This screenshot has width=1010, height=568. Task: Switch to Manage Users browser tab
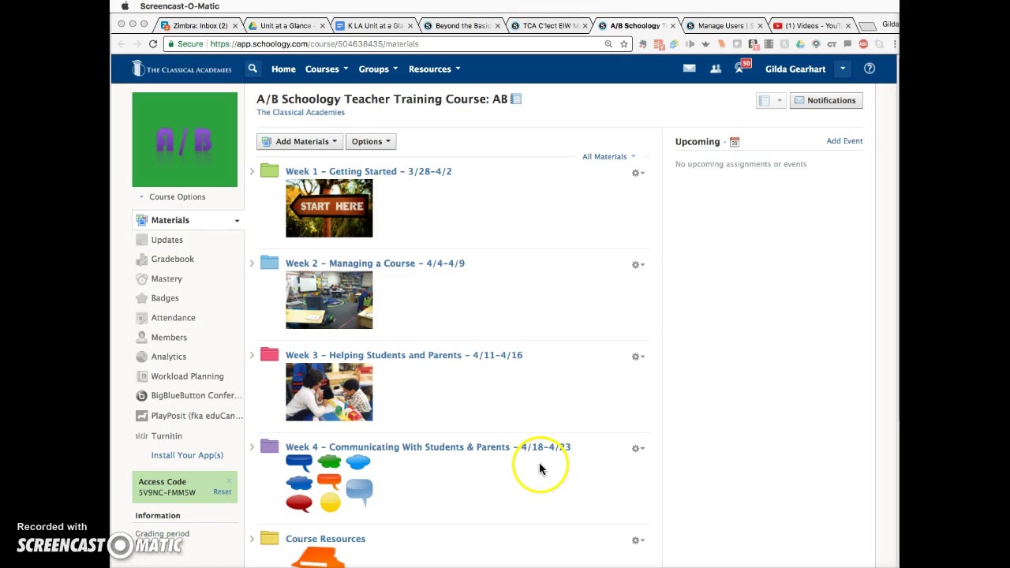click(724, 25)
